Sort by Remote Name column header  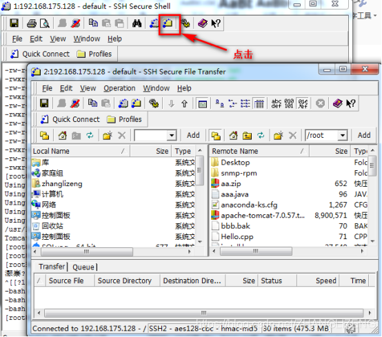click(x=259, y=151)
